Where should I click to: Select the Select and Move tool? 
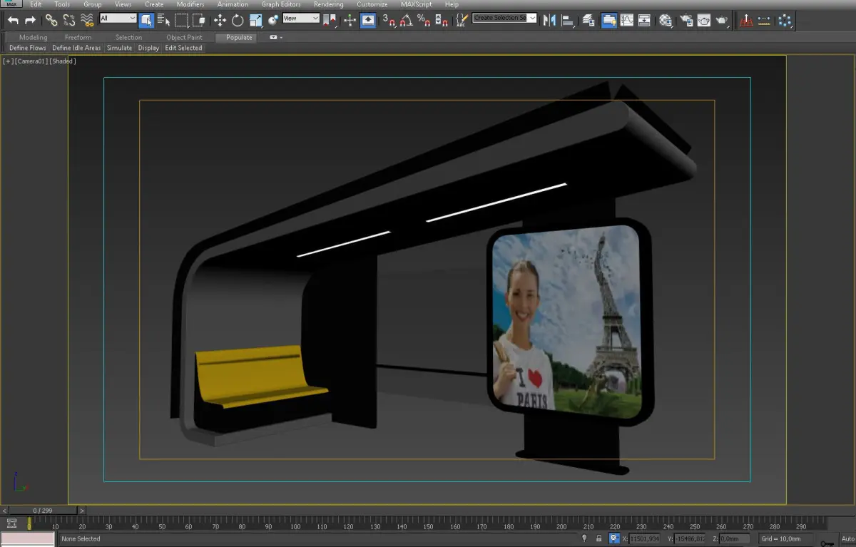220,21
